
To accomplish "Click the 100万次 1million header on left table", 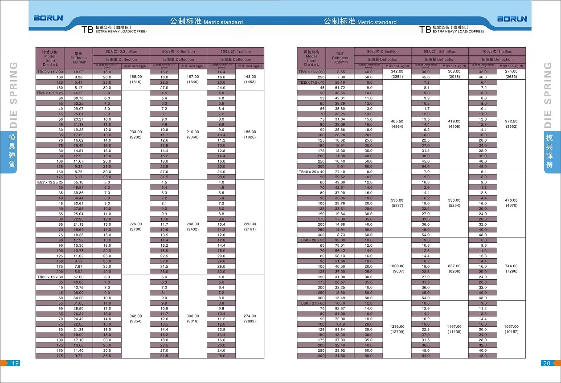I will pos(235,52).
